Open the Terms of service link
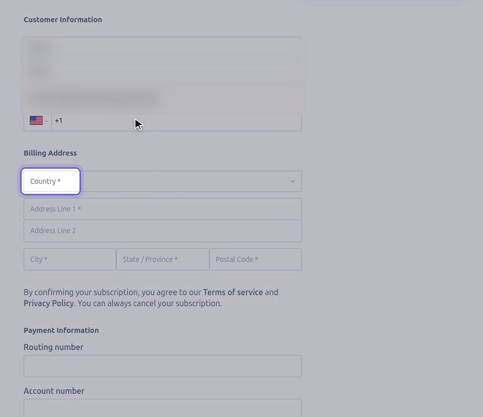 (233, 292)
